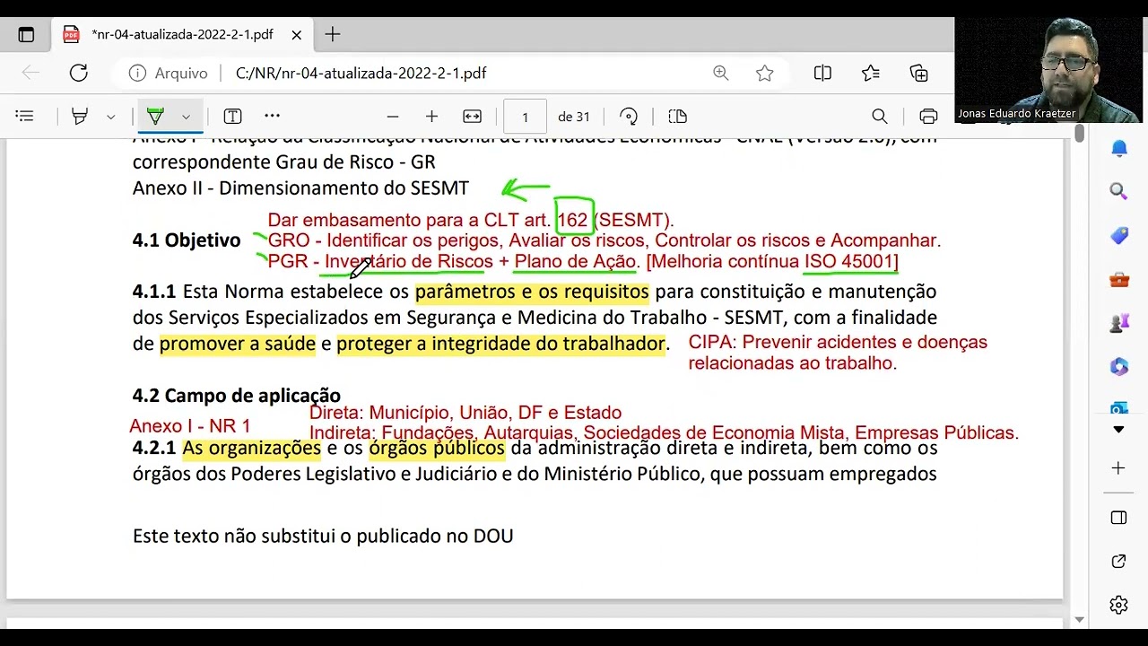Click highlighted text 'parâmetros e os requisitos'

532,292
